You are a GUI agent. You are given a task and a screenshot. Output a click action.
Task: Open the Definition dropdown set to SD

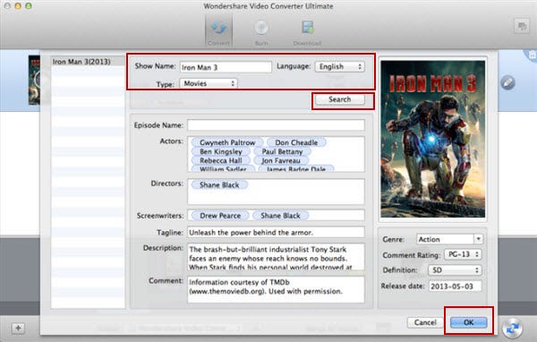coord(455,270)
